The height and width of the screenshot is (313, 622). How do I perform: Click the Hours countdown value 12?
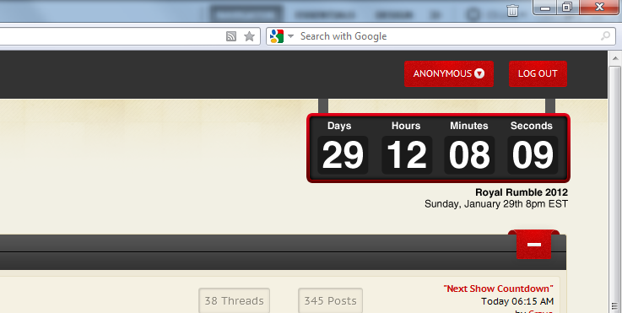click(407, 154)
